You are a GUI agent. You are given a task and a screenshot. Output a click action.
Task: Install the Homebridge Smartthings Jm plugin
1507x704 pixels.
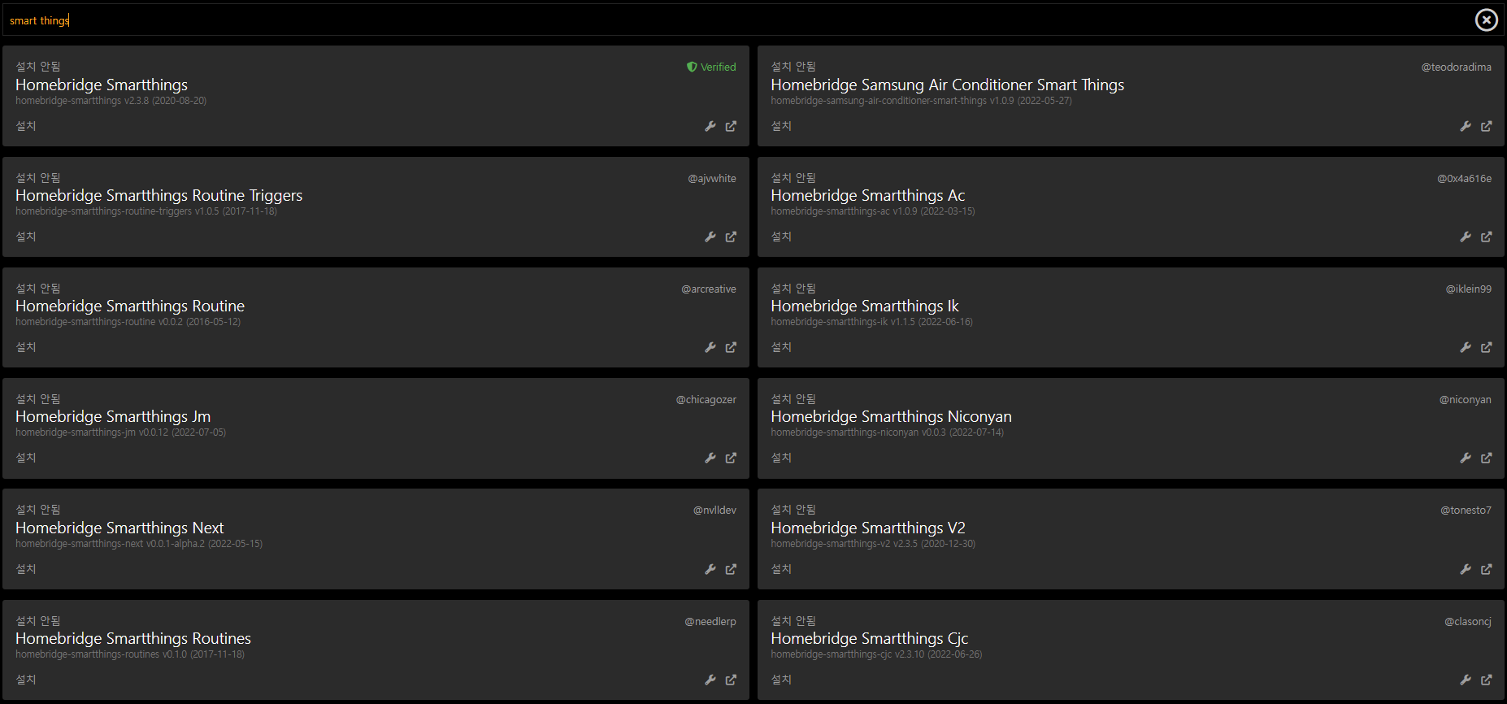click(26, 458)
